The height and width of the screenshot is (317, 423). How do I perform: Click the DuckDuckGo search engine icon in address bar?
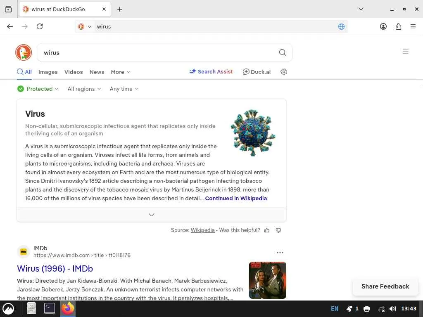pos(81,26)
